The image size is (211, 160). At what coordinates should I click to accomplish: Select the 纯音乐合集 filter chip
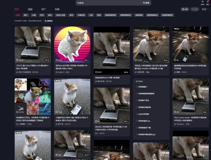61,15
